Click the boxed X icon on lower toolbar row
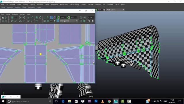This screenshot has width=184, height=104. pos(81,21)
